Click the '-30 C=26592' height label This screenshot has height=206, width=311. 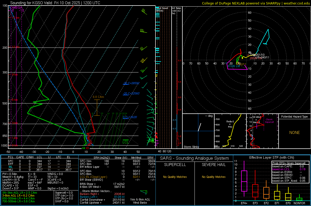click(x=131, y=83)
